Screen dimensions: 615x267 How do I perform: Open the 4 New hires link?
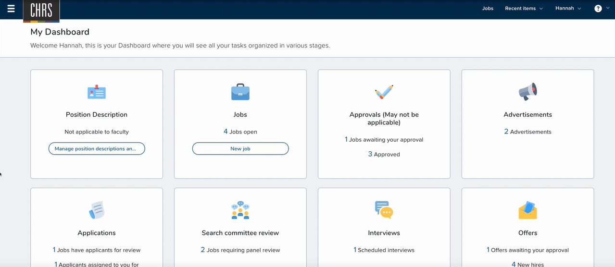tap(527, 264)
